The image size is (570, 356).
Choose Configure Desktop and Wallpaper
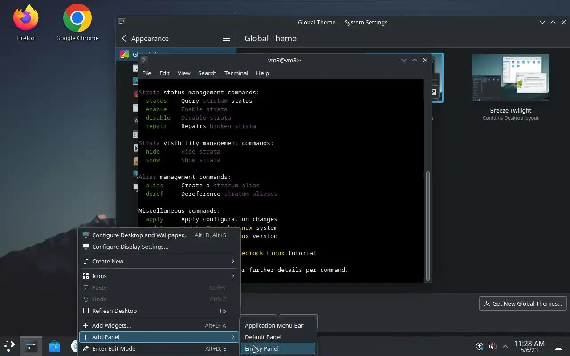(159, 235)
